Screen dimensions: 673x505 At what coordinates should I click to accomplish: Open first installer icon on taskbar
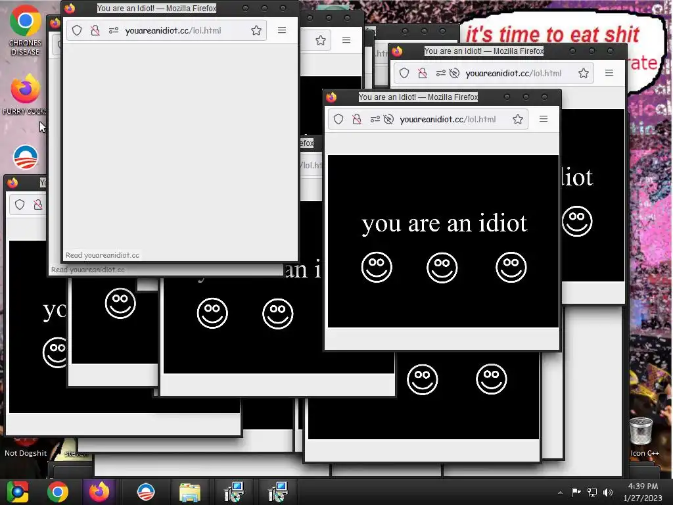pos(235,492)
